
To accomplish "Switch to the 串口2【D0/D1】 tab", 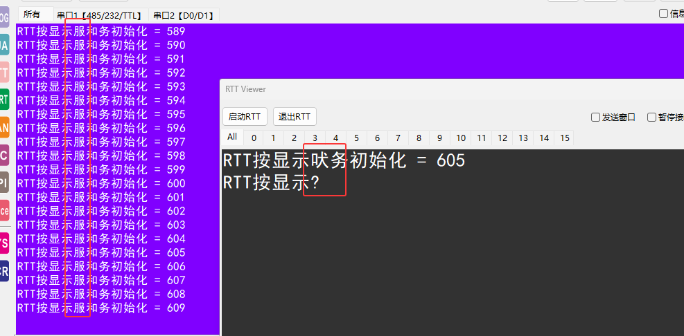I will (x=184, y=15).
